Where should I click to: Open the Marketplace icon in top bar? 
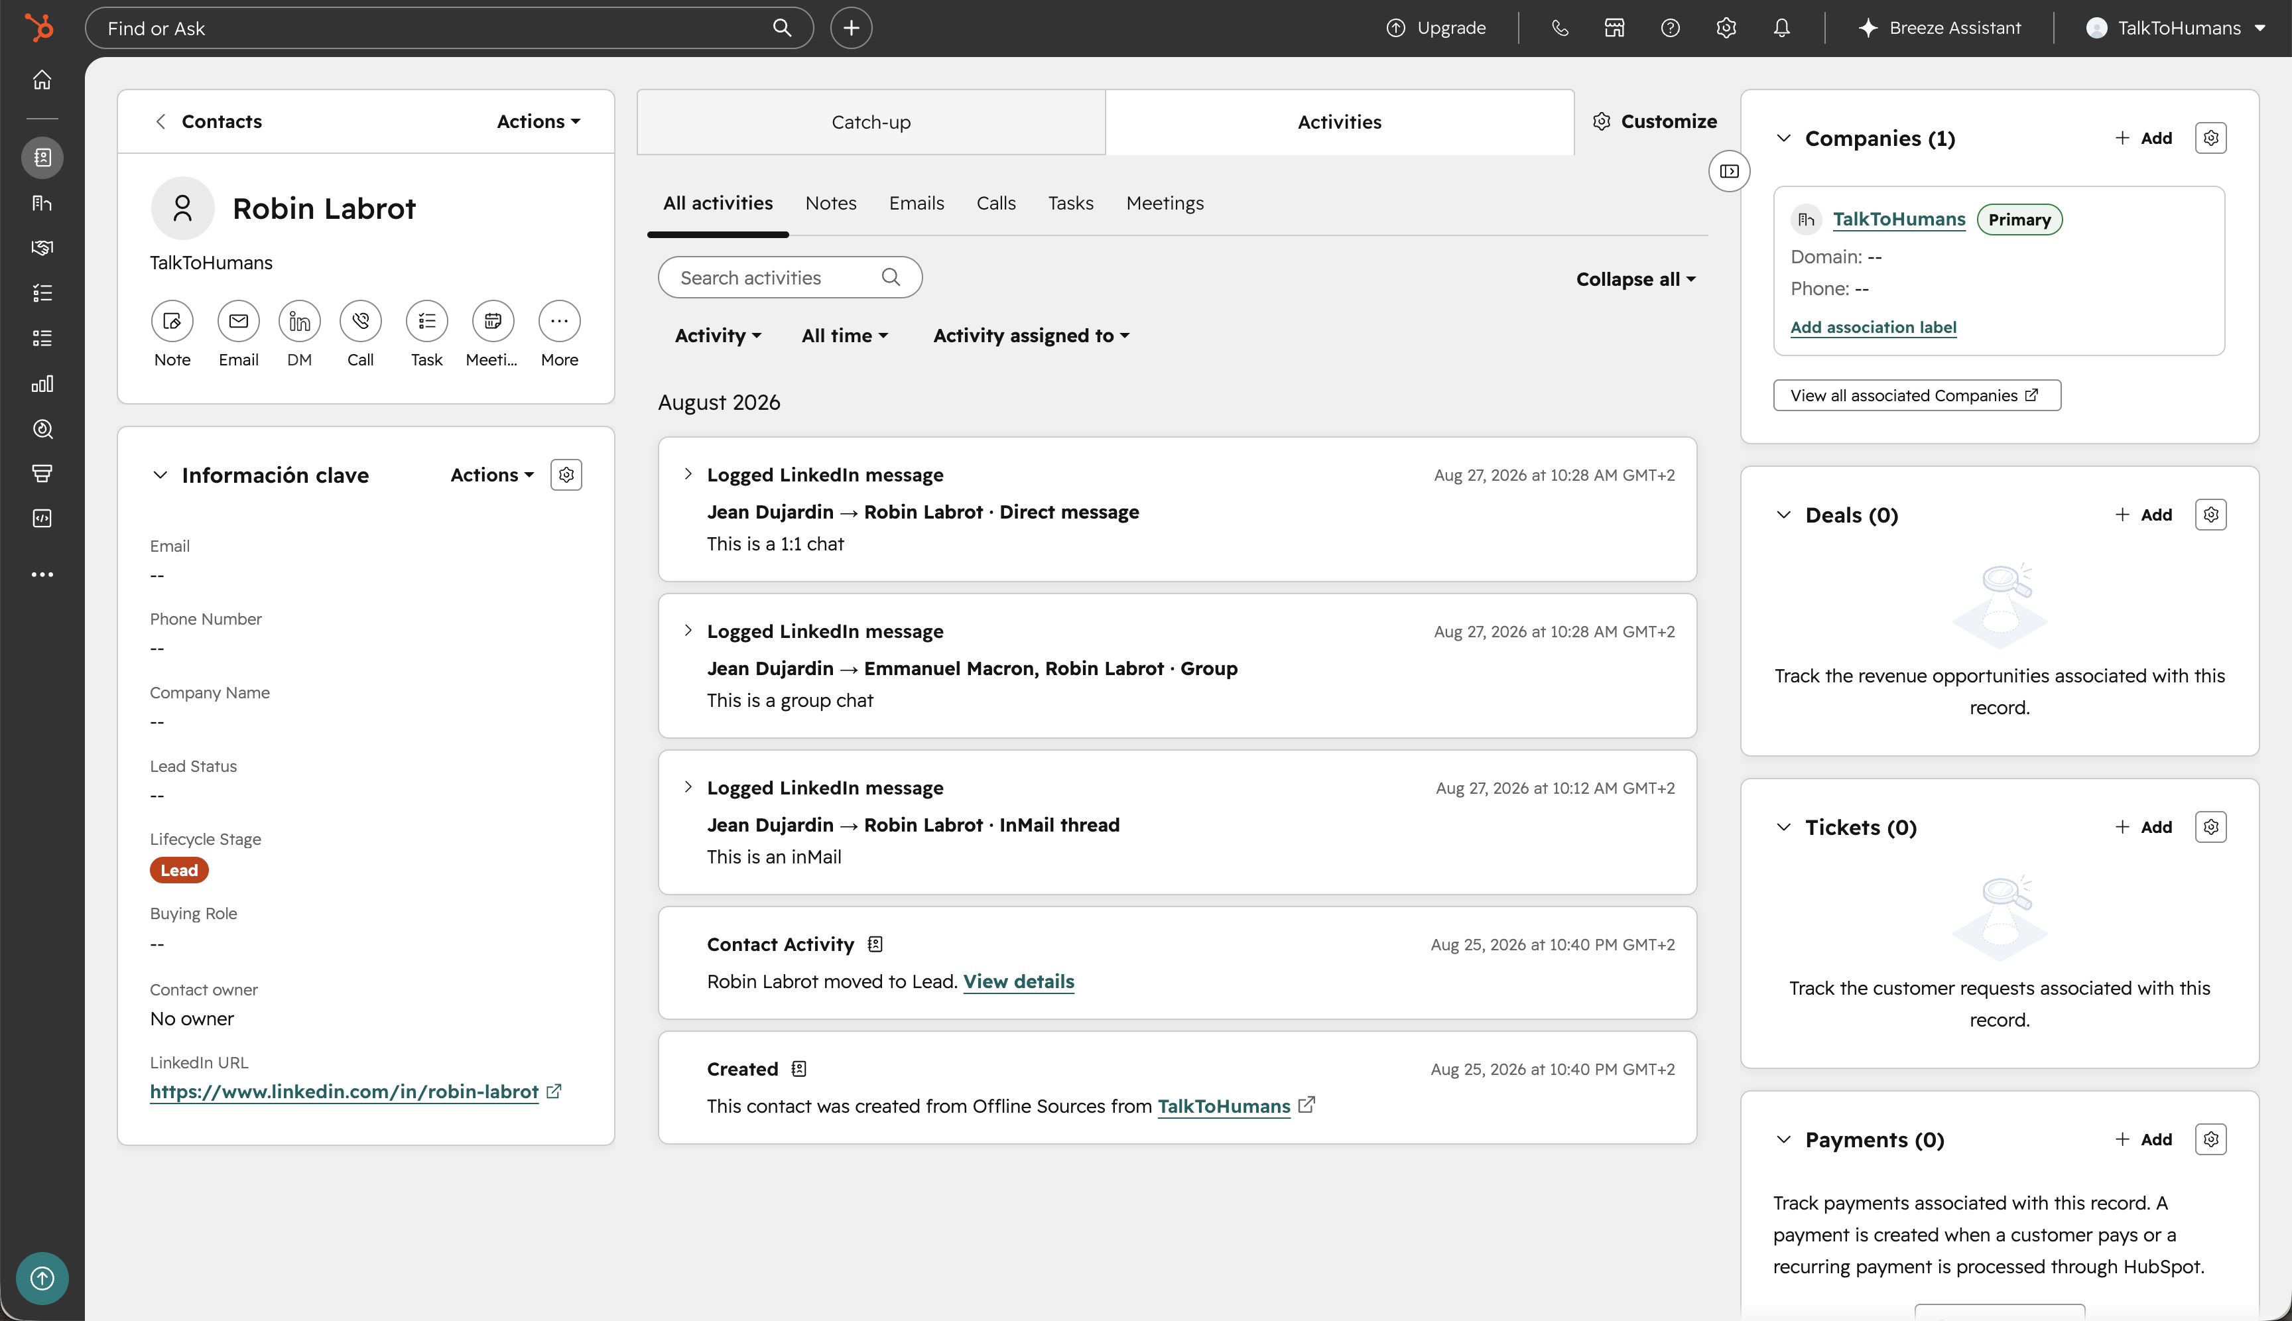pyautogui.click(x=1615, y=28)
